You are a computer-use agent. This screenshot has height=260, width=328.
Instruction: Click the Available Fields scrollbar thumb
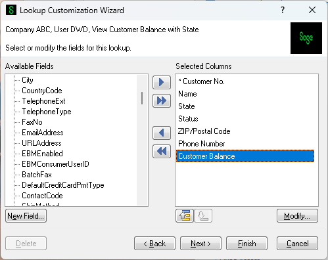(142, 98)
